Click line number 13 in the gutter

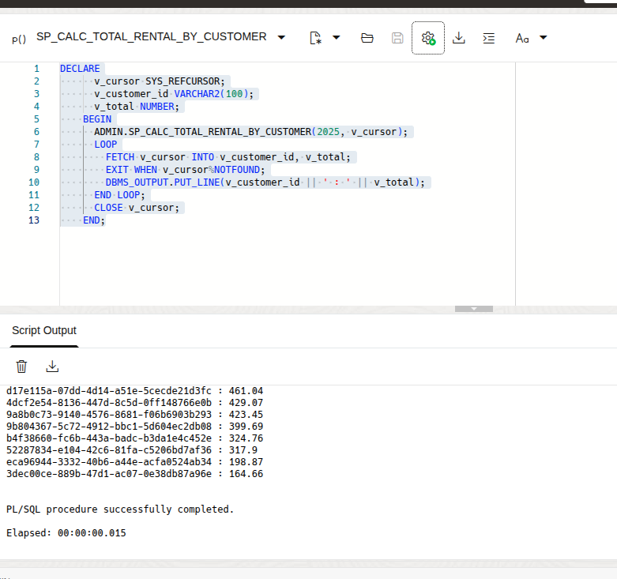click(34, 220)
